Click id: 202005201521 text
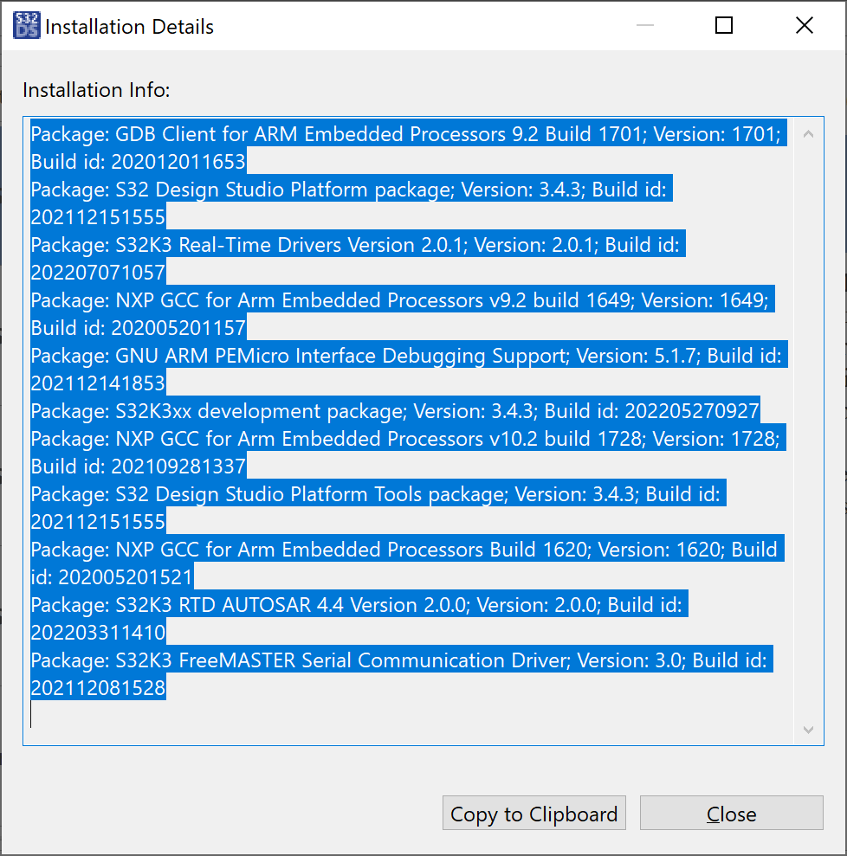 [112, 577]
